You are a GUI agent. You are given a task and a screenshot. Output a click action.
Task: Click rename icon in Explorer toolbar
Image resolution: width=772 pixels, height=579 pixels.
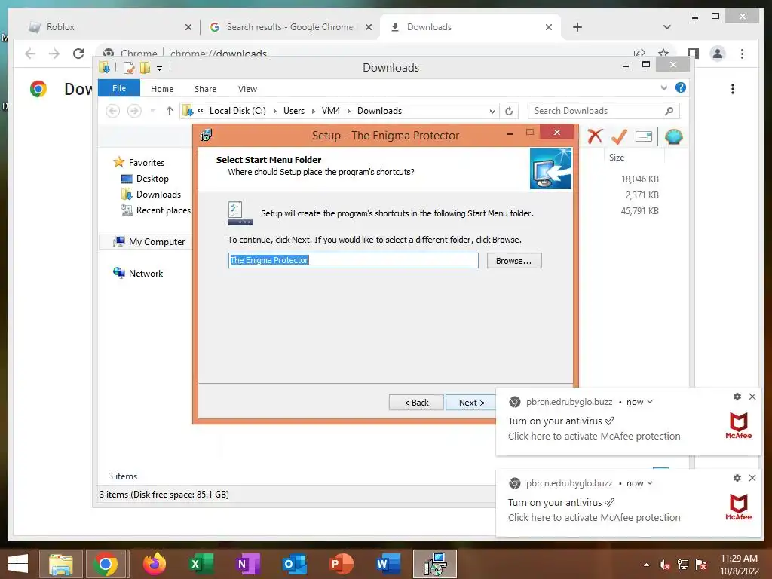pos(644,136)
